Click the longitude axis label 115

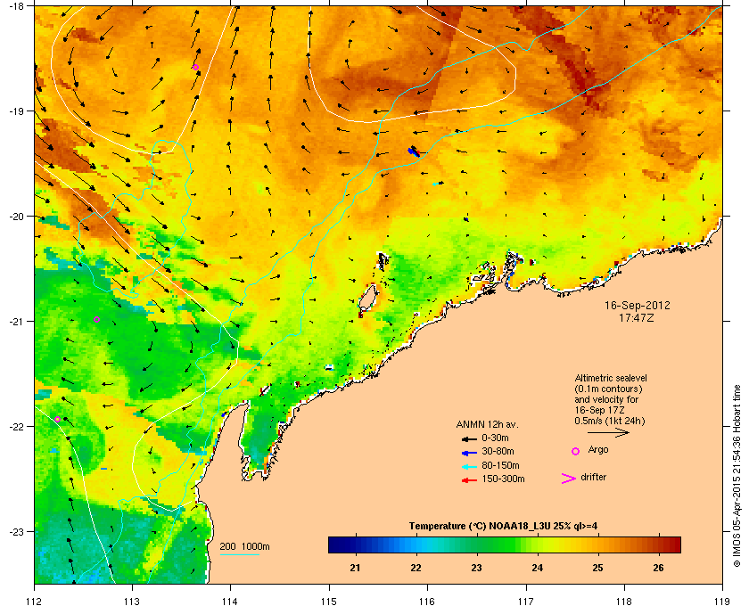329,602
